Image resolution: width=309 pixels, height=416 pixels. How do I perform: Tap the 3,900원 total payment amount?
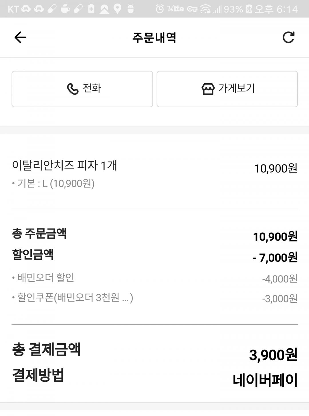(273, 355)
